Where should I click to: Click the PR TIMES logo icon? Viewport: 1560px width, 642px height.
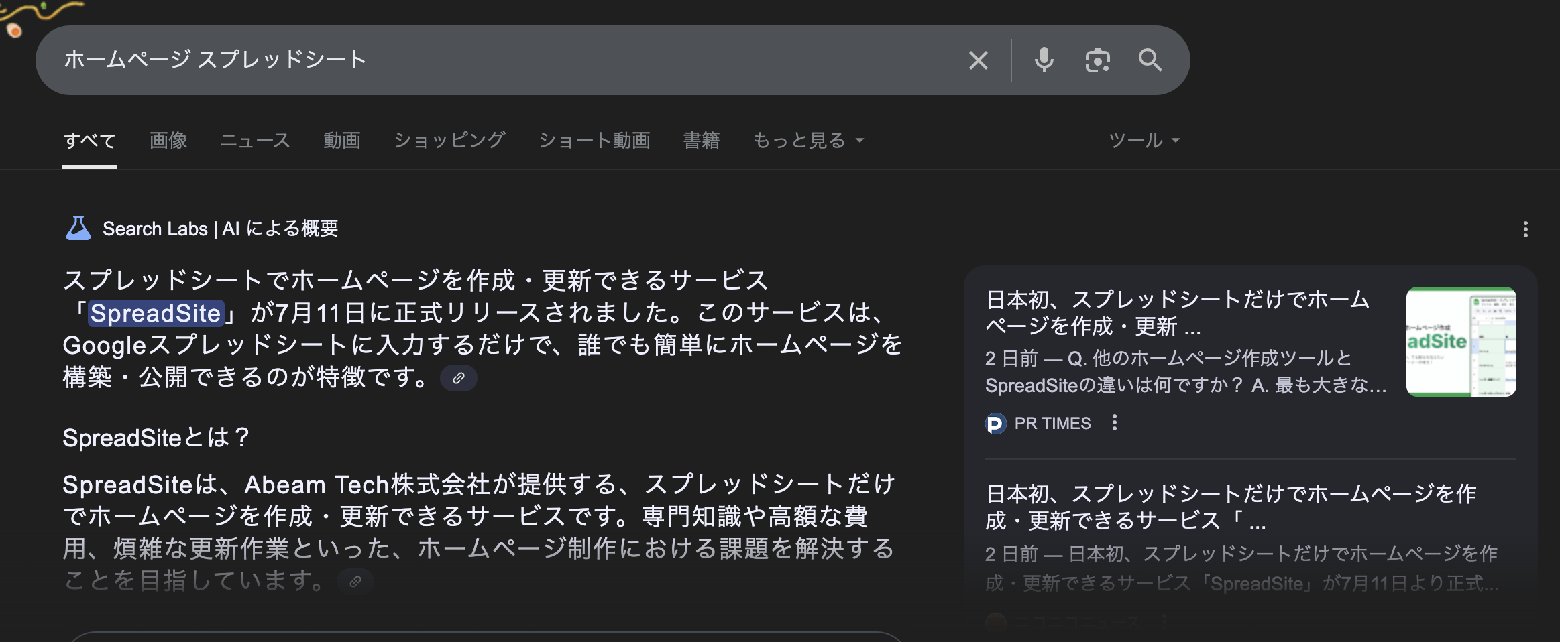996,424
